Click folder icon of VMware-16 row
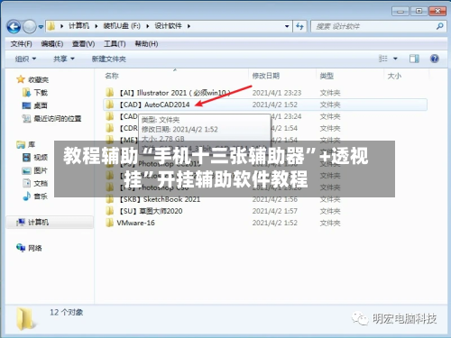 pyautogui.click(x=110, y=223)
